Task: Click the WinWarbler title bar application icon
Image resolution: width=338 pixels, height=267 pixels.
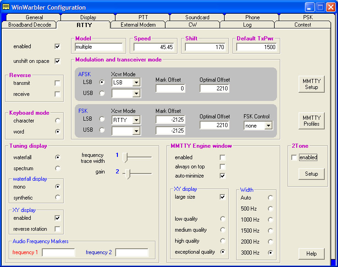Action: pyautogui.click(x=6, y=7)
